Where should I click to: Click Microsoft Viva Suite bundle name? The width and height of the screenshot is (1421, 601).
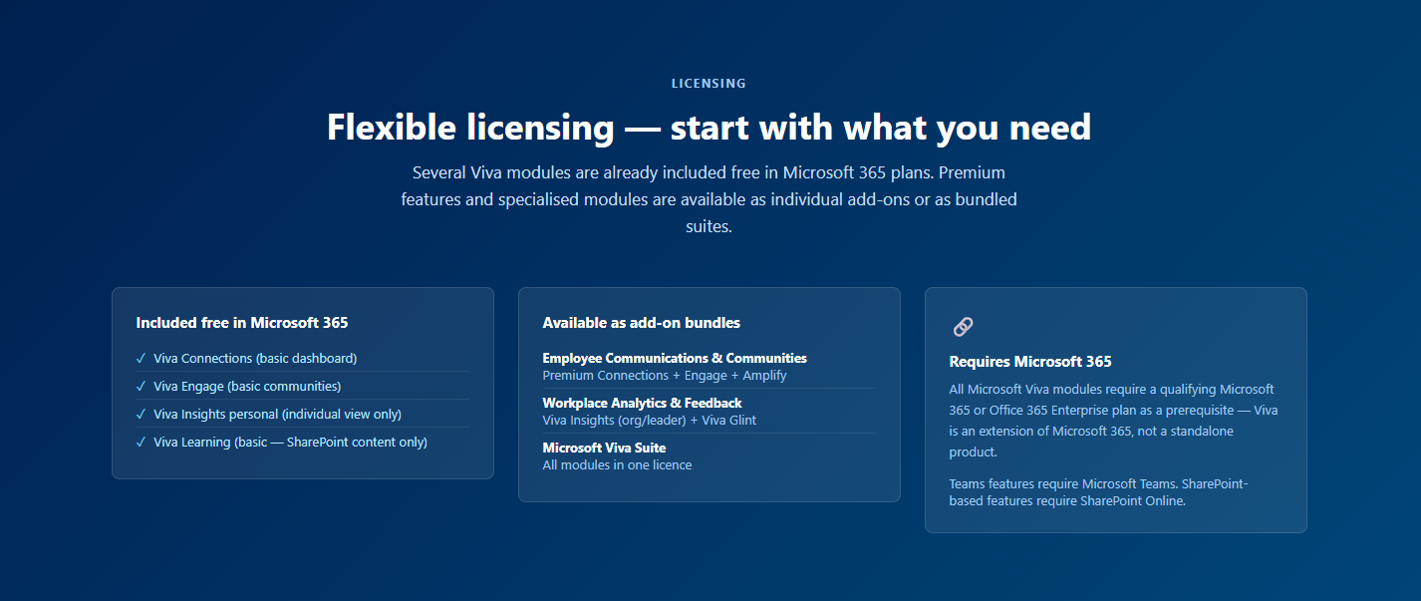pyautogui.click(x=604, y=448)
